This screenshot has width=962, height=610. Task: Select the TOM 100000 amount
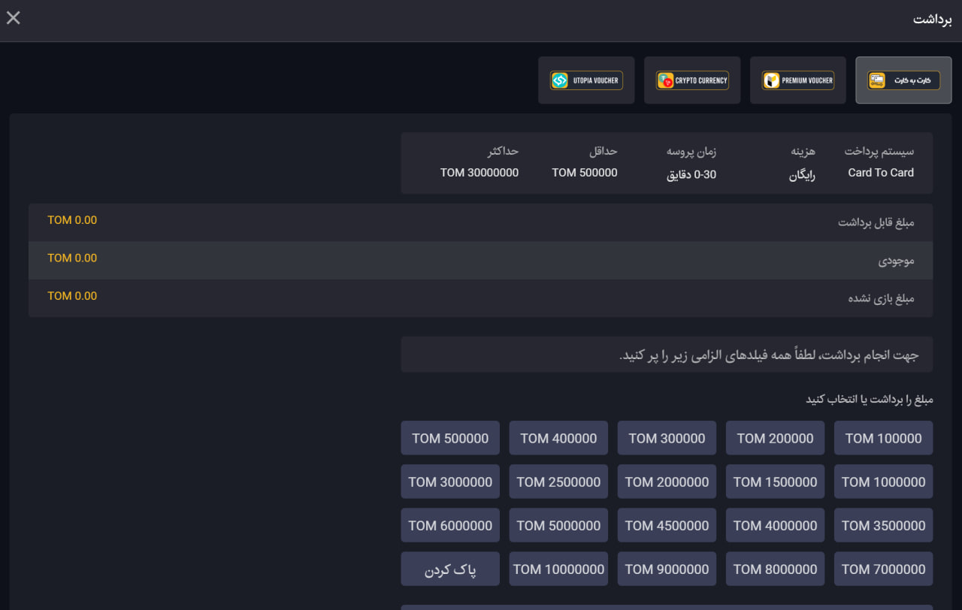coord(883,438)
